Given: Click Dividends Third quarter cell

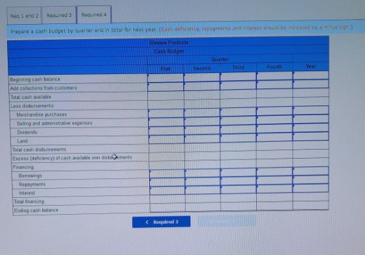Looking at the screenshot, I should pos(239,129).
